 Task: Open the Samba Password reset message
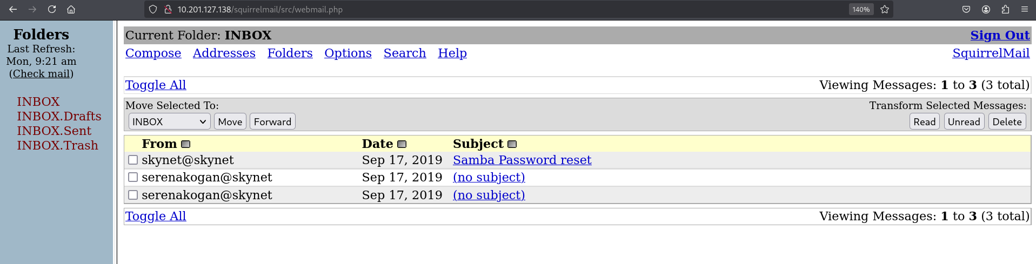pyautogui.click(x=522, y=160)
